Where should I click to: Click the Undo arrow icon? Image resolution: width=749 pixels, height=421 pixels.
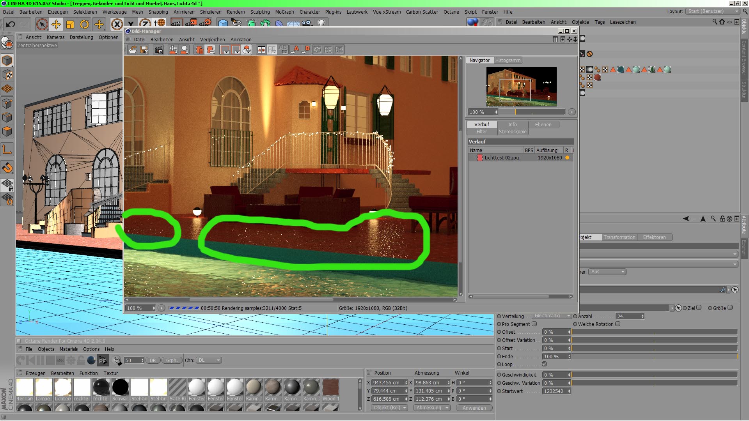[x=11, y=25]
